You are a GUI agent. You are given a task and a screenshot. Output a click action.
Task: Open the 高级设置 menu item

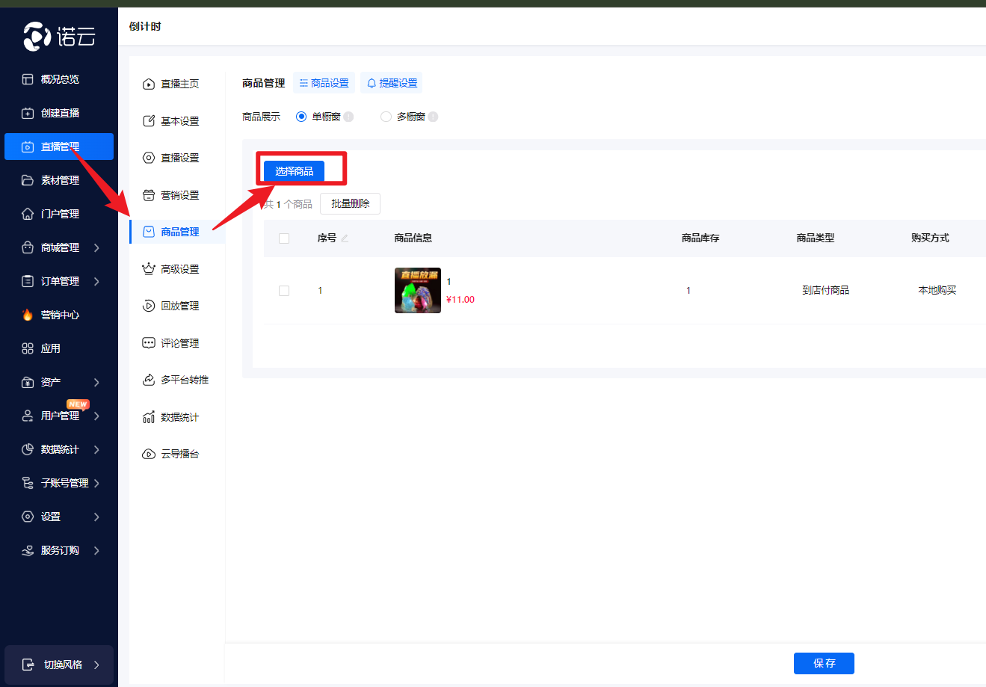(x=179, y=269)
